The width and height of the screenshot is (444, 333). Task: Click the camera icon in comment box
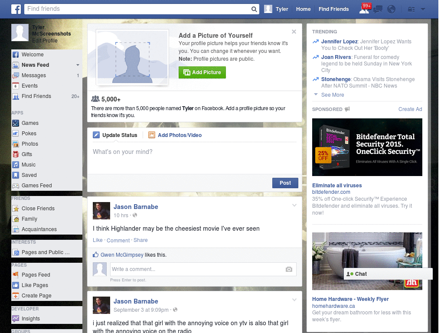[x=289, y=269]
